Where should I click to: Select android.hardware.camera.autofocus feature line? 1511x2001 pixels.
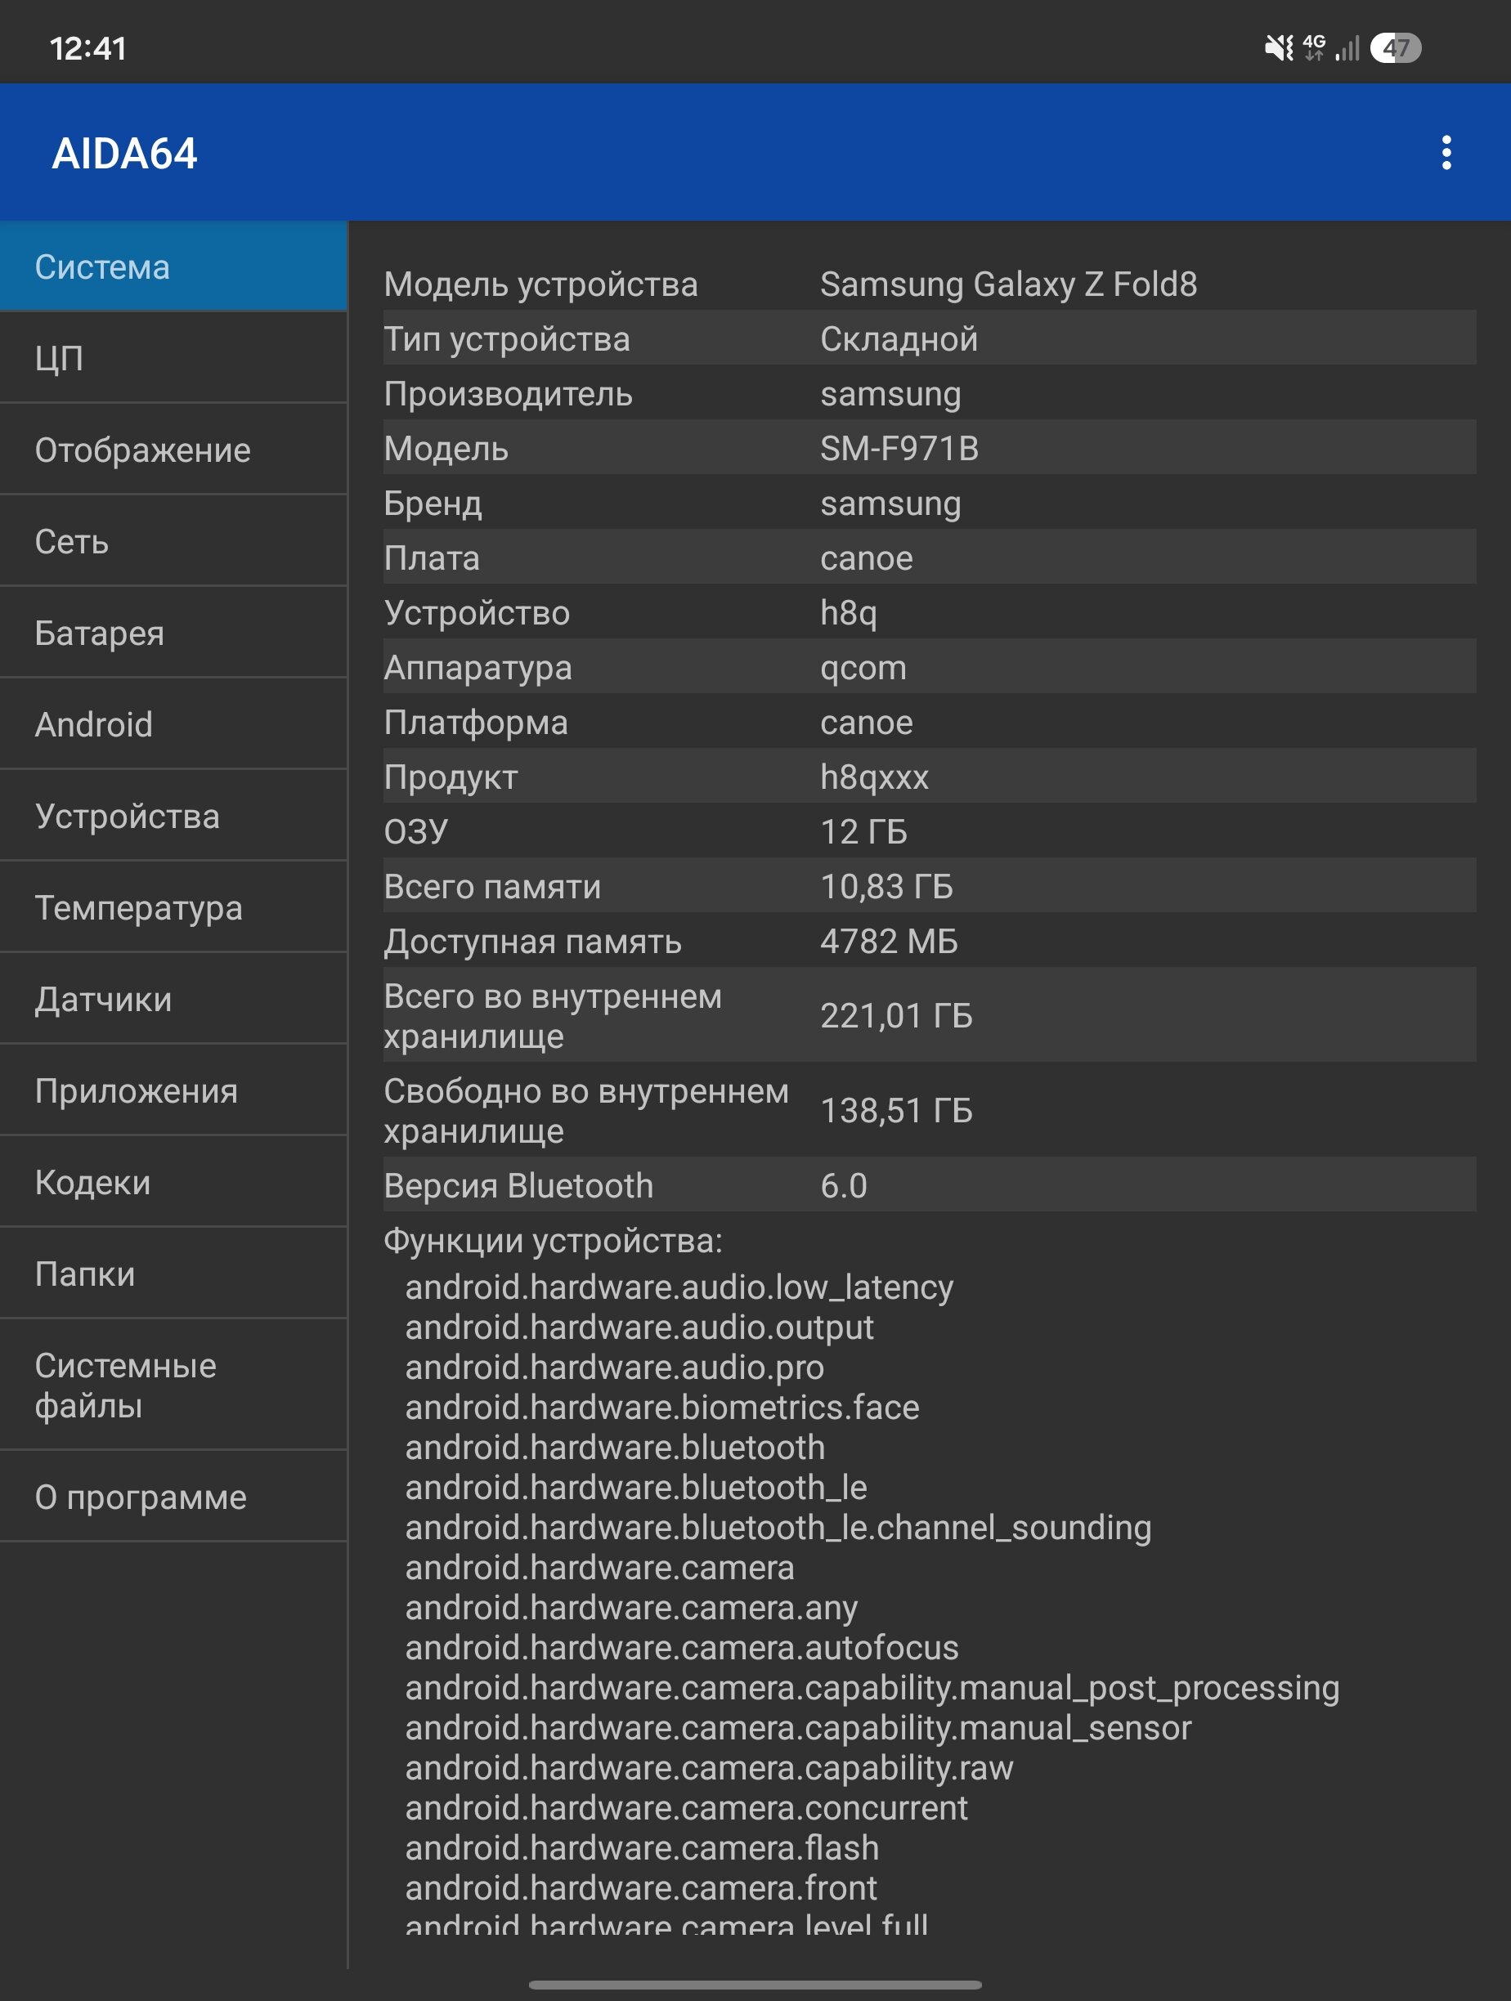681,1647
